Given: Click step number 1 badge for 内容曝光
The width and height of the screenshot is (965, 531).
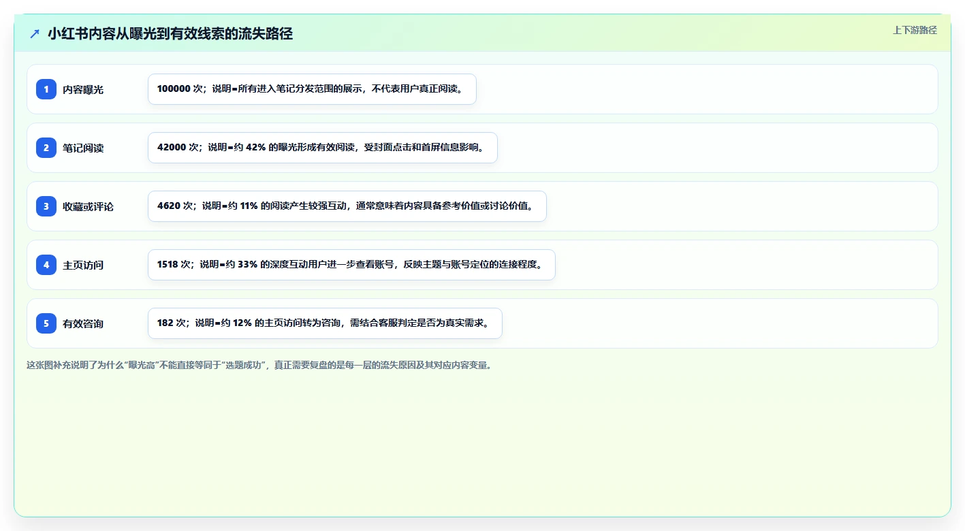Looking at the screenshot, I should (46, 89).
